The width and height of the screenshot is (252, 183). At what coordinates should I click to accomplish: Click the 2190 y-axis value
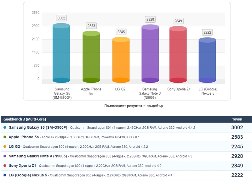pyautogui.click(x=36, y=39)
